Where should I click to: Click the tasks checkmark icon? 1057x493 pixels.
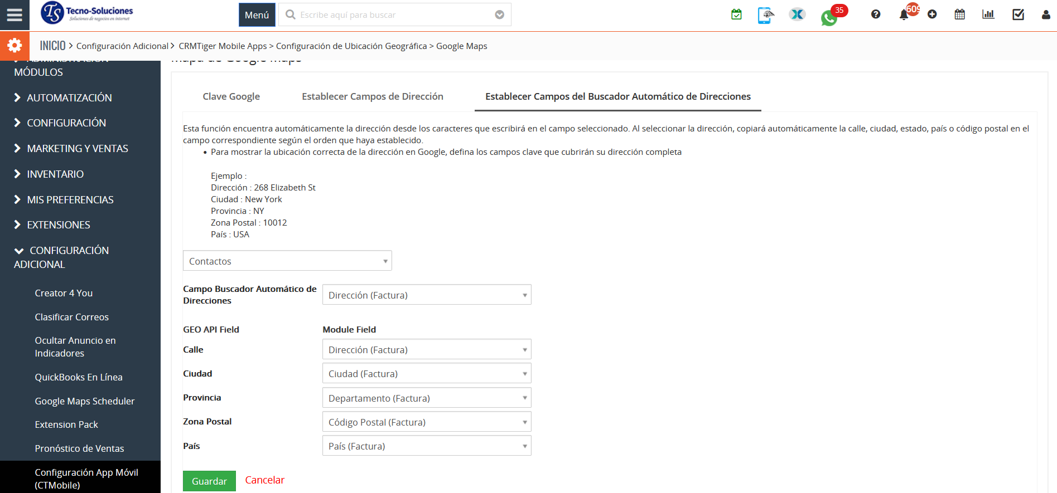click(1018, 14)
